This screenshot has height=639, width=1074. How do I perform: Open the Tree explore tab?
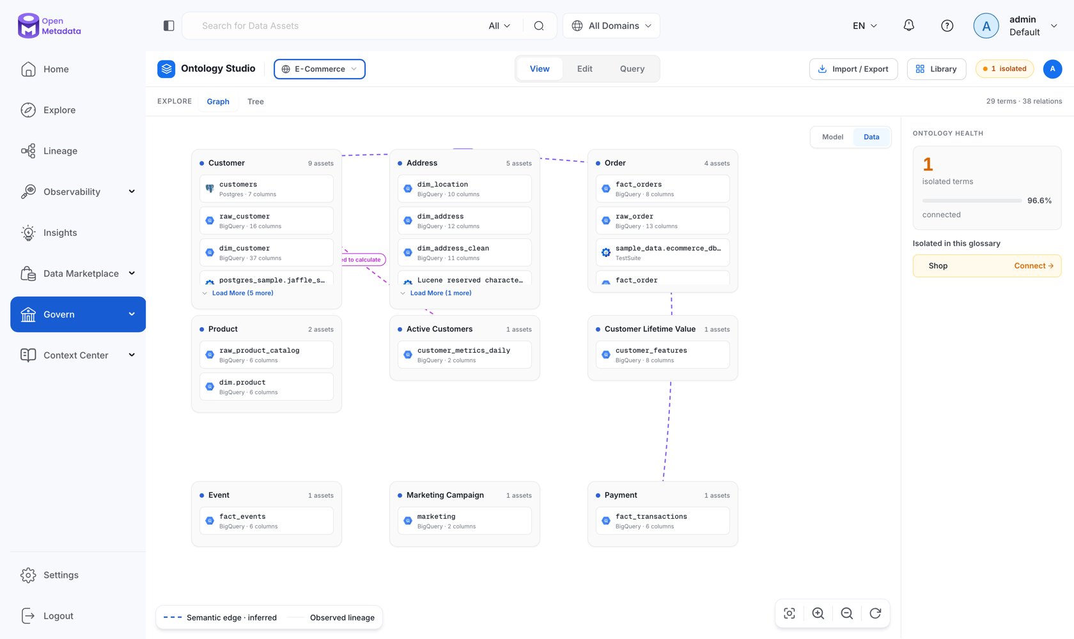pos(256,102)
